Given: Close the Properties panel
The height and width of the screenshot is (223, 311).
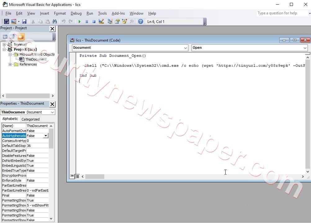Looking at the screenshot, I should pyautogui.click(x=52, y=104).
